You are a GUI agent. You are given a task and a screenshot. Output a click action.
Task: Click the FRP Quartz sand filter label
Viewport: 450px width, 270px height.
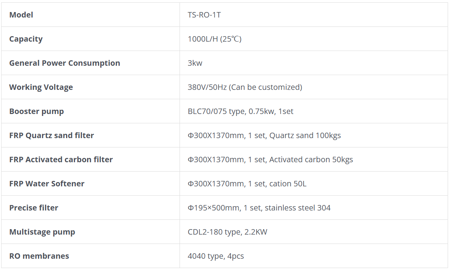coord(52,135)
